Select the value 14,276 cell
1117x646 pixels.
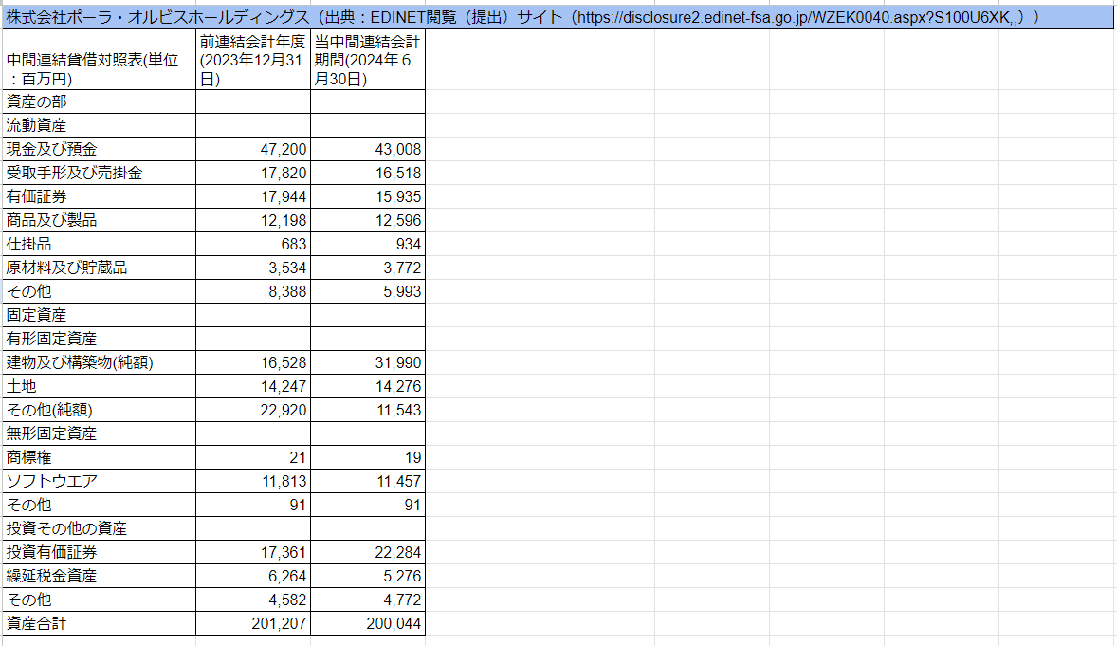(x=368, y=386)
